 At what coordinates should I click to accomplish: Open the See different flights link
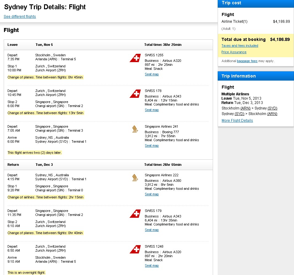click(x=20, y=17)
